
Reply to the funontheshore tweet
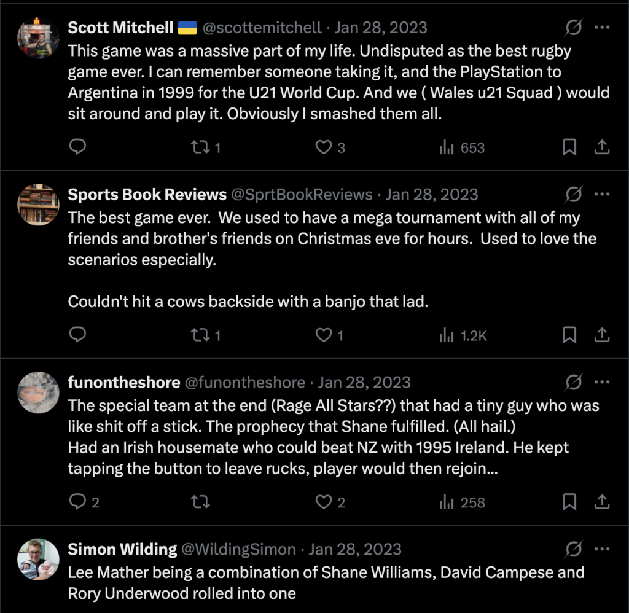click(x=77, y=502)
